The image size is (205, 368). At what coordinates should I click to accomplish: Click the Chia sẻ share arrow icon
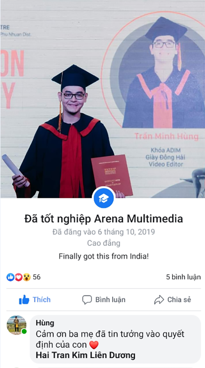(x=159, y=300)
